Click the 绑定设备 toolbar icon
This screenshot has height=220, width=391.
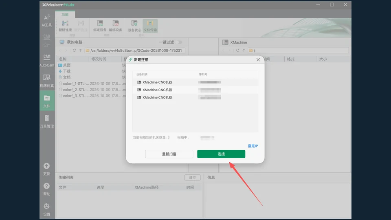point(100,26)
